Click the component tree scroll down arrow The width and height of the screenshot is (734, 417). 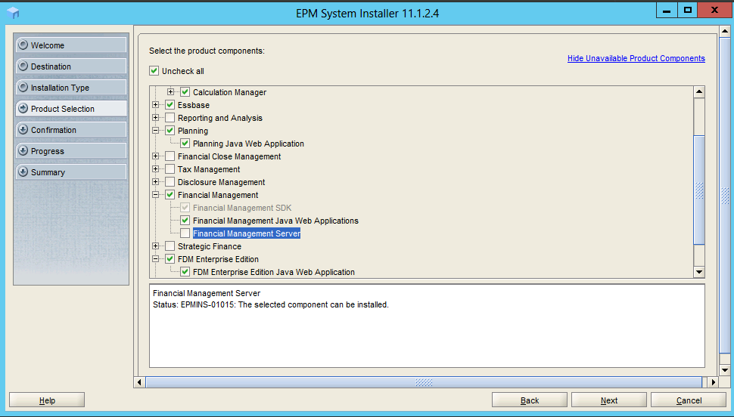(699, 272)
